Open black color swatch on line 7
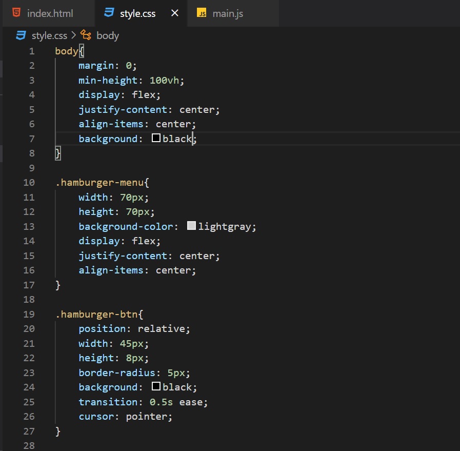Image resolution: width=460 pixels, height=451 pixels. (156, 138)
